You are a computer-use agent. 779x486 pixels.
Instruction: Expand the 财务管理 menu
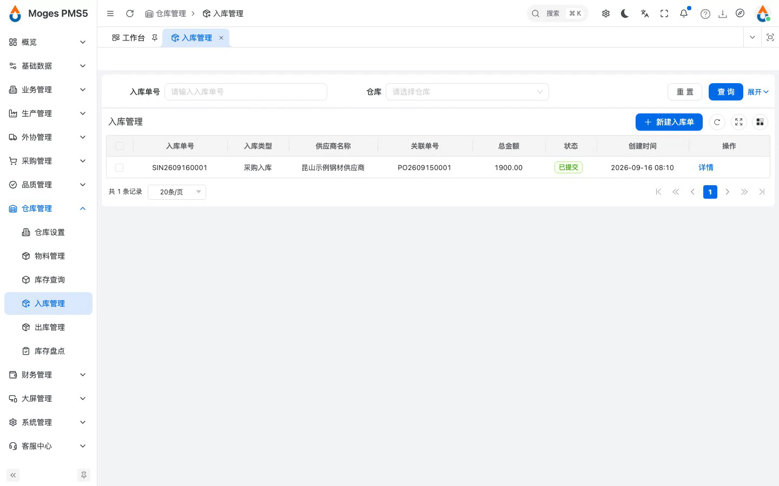[48, 375]
